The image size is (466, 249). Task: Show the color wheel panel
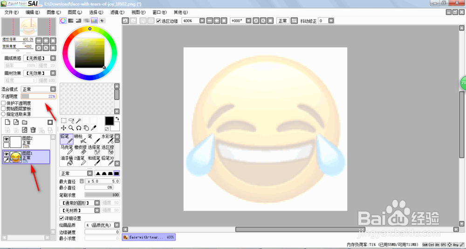pos(63,20)
